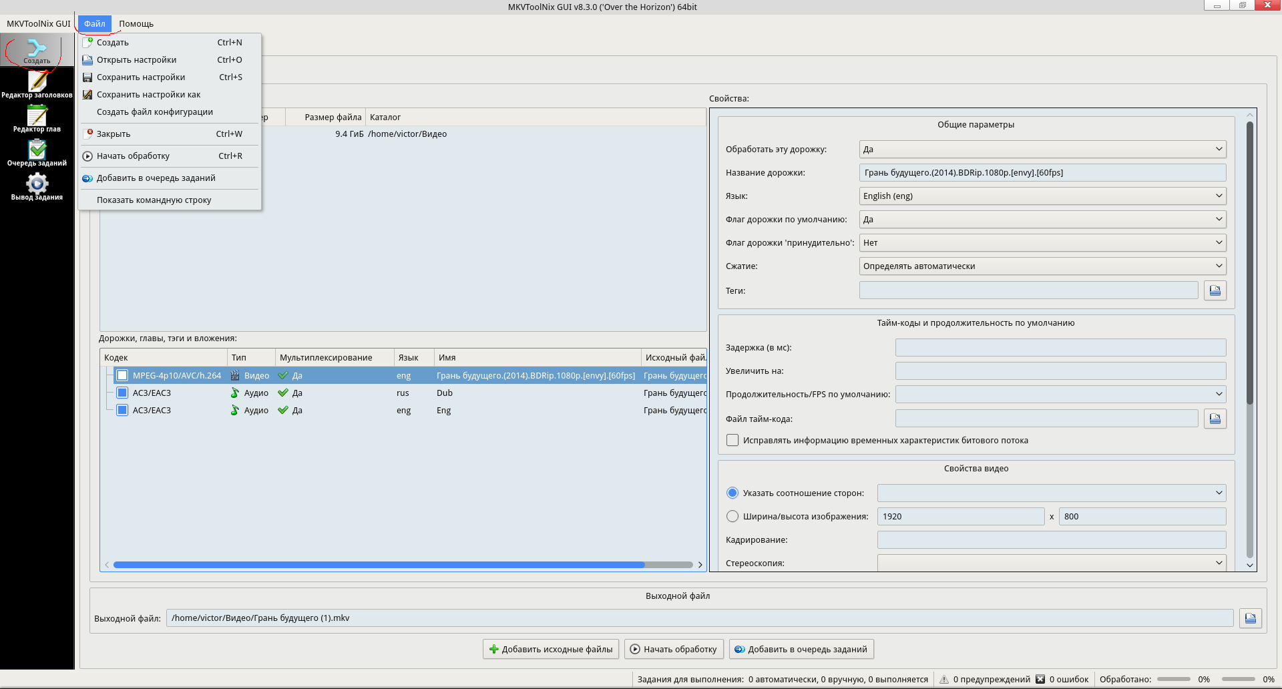Choose Сохранить настройки как from menu
1282x689 pixels.
pyautogui.click(x=148, y=95)
